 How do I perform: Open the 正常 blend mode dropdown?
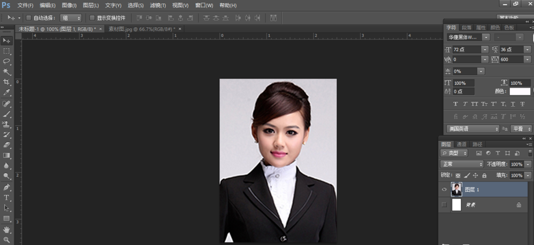tap(462, 164)
